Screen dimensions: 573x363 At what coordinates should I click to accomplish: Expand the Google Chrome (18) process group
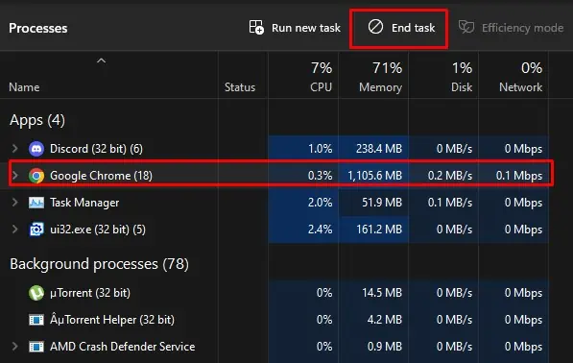(x=14, y=176)
